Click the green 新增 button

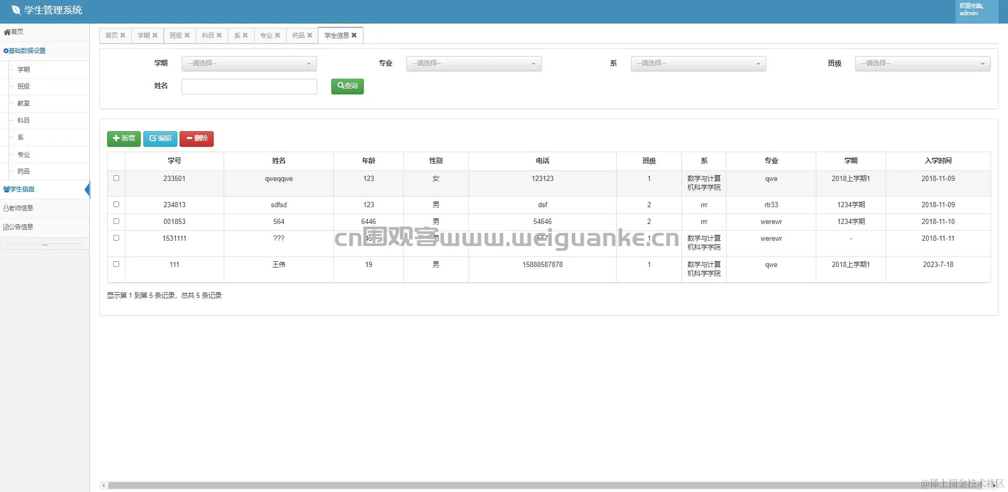[x=124, y=138]
